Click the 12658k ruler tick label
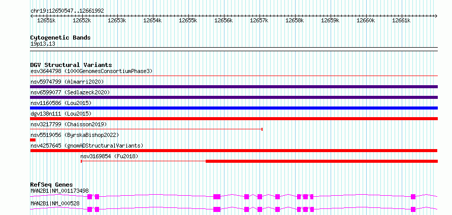This screenshot has height=215, width=452. (x=295, y=20)
